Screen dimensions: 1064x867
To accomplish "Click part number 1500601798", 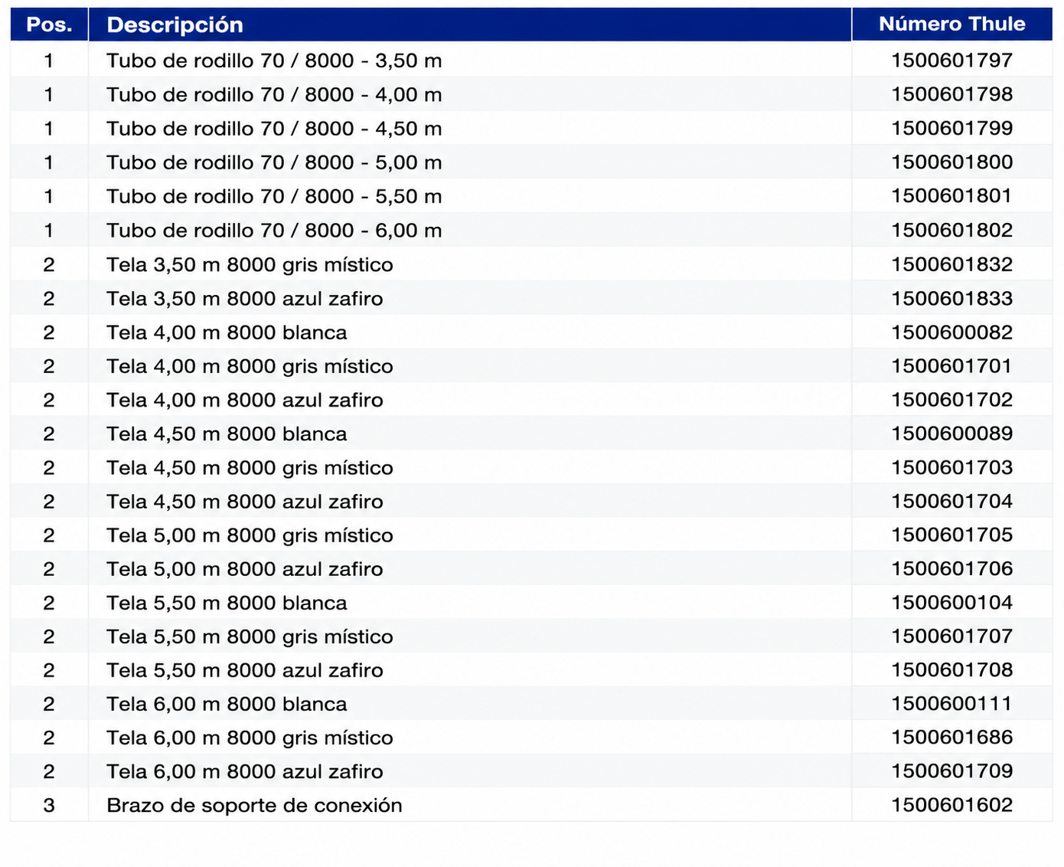I will tap(951, 94).
